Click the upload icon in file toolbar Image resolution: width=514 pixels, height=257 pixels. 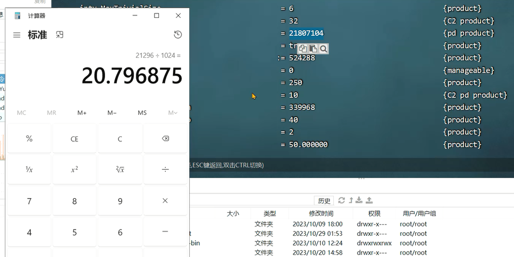tap(369, 201)
